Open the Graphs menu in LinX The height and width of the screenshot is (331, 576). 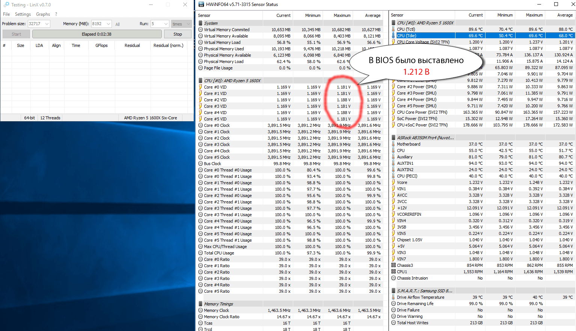coord(43,14)
